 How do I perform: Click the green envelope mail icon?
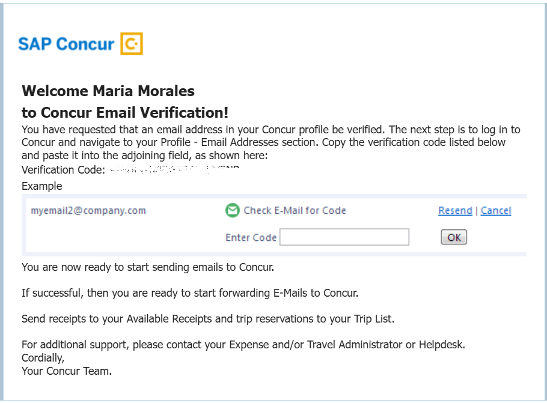coord(233,210)
